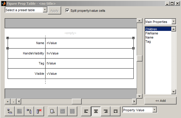The height and width of the screenshot is (118, 181).
Task: Click the split cell into rows icon
Action: [29, 111]
